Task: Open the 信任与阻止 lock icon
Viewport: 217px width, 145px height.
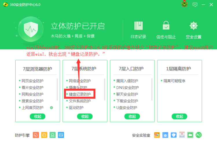Action: pos(166,26)
